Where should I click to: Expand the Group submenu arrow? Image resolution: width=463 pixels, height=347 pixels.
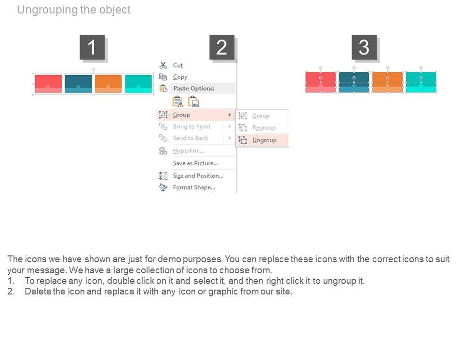click(230, 115)
